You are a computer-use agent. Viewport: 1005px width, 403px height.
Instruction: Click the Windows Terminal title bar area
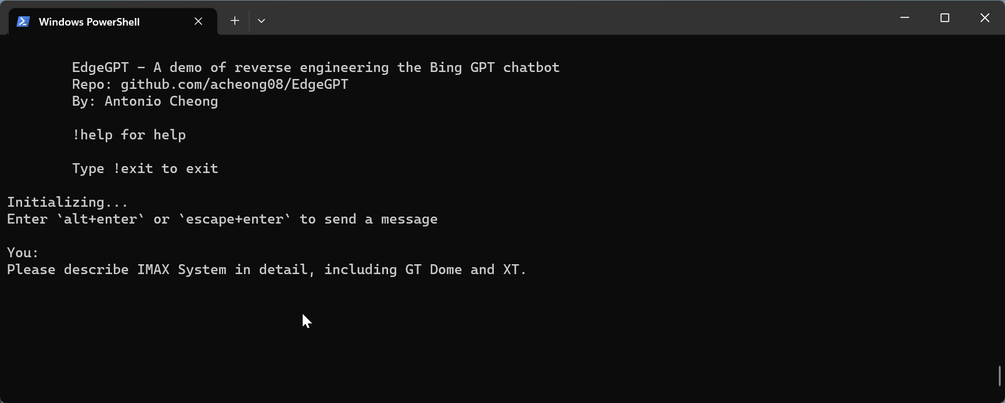pos(523,17)
